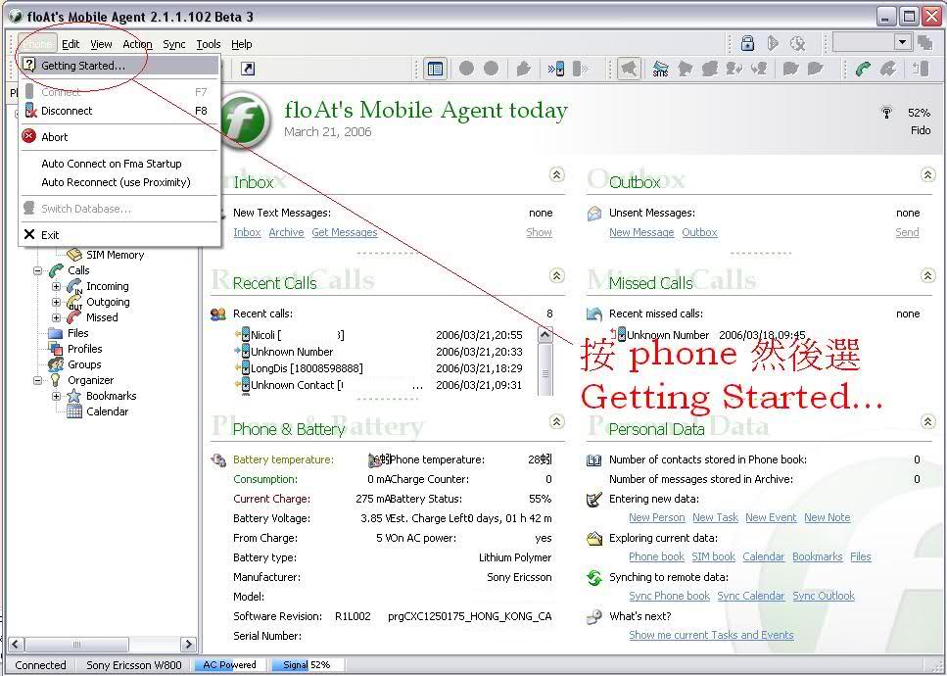
Task: Click the megaphone toolbar icon left of SMS
Action: coord(629,69)
